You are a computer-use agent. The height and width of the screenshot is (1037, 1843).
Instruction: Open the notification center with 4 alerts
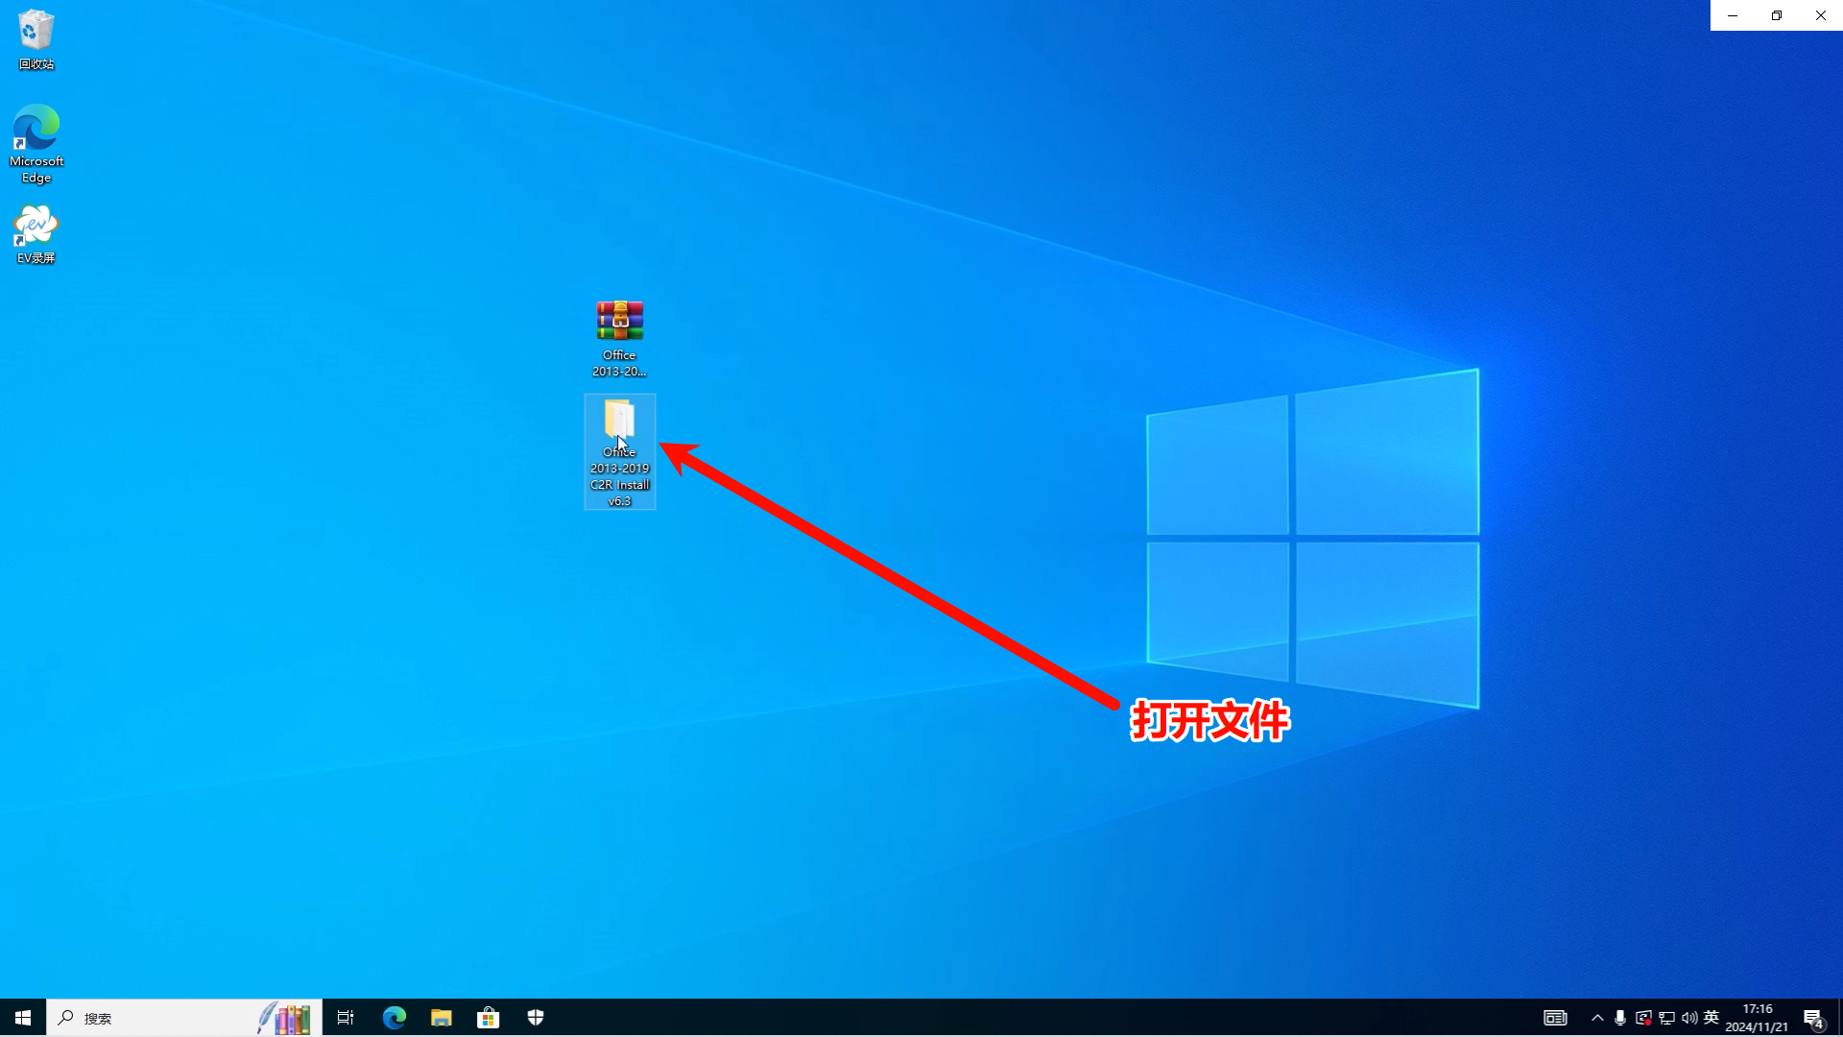pyautogui.click(x=1814, y=1019)
